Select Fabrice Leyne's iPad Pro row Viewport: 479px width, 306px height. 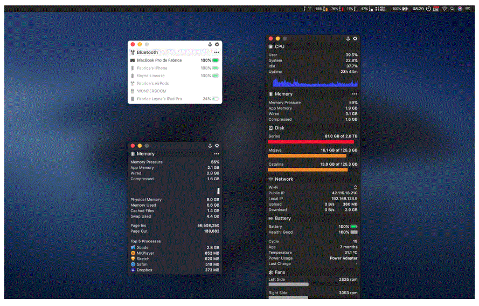[x=175, y=99]
